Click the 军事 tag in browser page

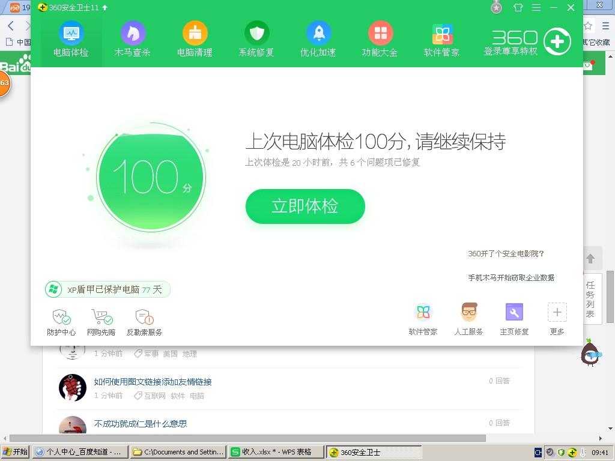pyautogui.click(x=151, y=354)
